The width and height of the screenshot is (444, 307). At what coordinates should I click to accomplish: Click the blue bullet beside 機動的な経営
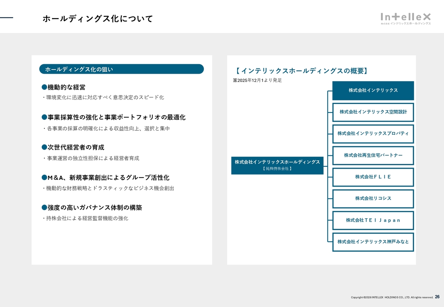44,87
